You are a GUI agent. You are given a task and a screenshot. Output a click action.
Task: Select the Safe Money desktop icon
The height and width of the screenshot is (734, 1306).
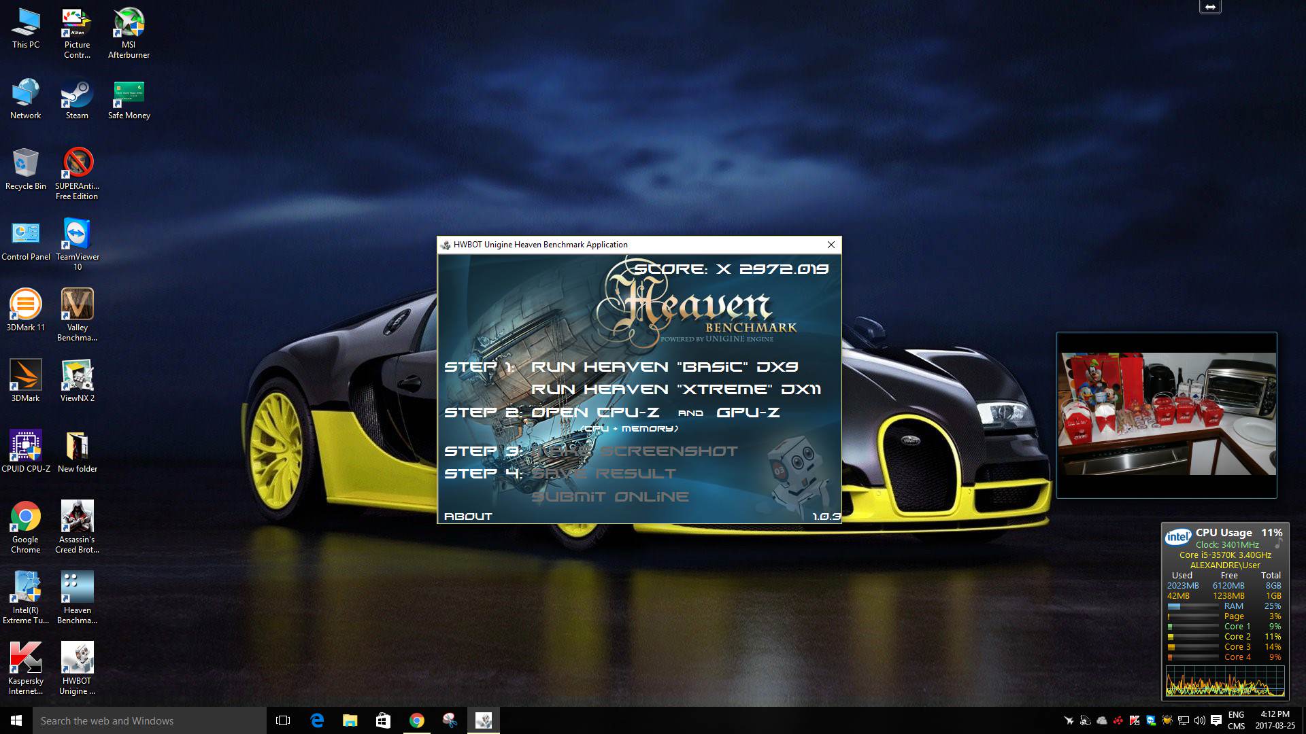click(129, 99)
